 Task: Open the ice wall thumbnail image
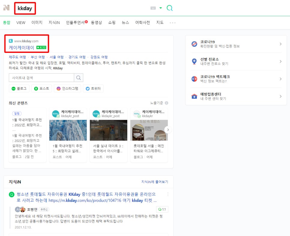[68, 130]
